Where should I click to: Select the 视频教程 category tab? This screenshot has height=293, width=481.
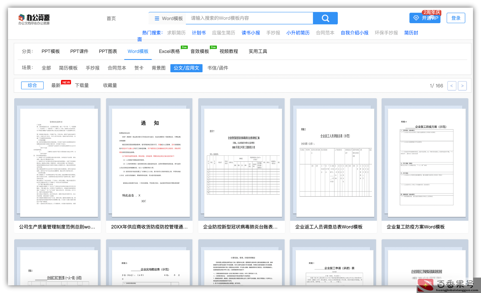point(229,51)
